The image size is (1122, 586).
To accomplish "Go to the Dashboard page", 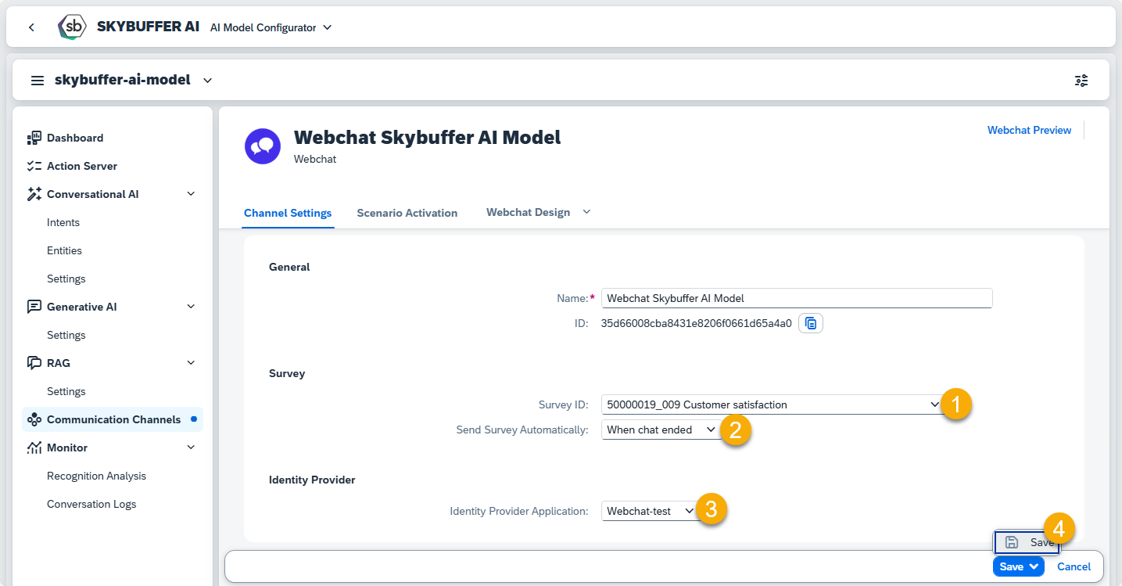I will (75, 138).
